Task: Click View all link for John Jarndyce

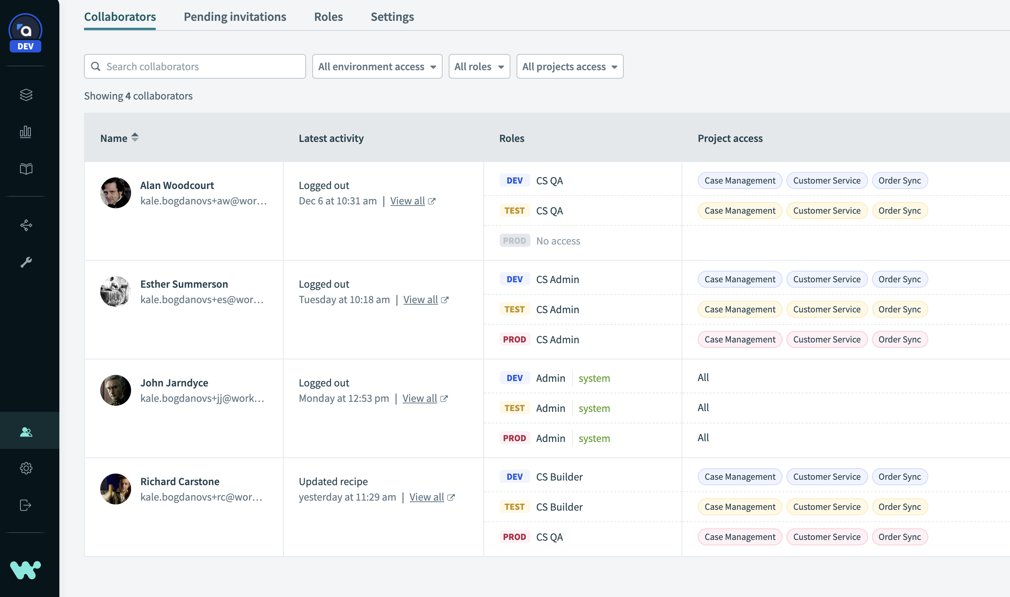Action: pyautogui.click(x=420, y=397)
